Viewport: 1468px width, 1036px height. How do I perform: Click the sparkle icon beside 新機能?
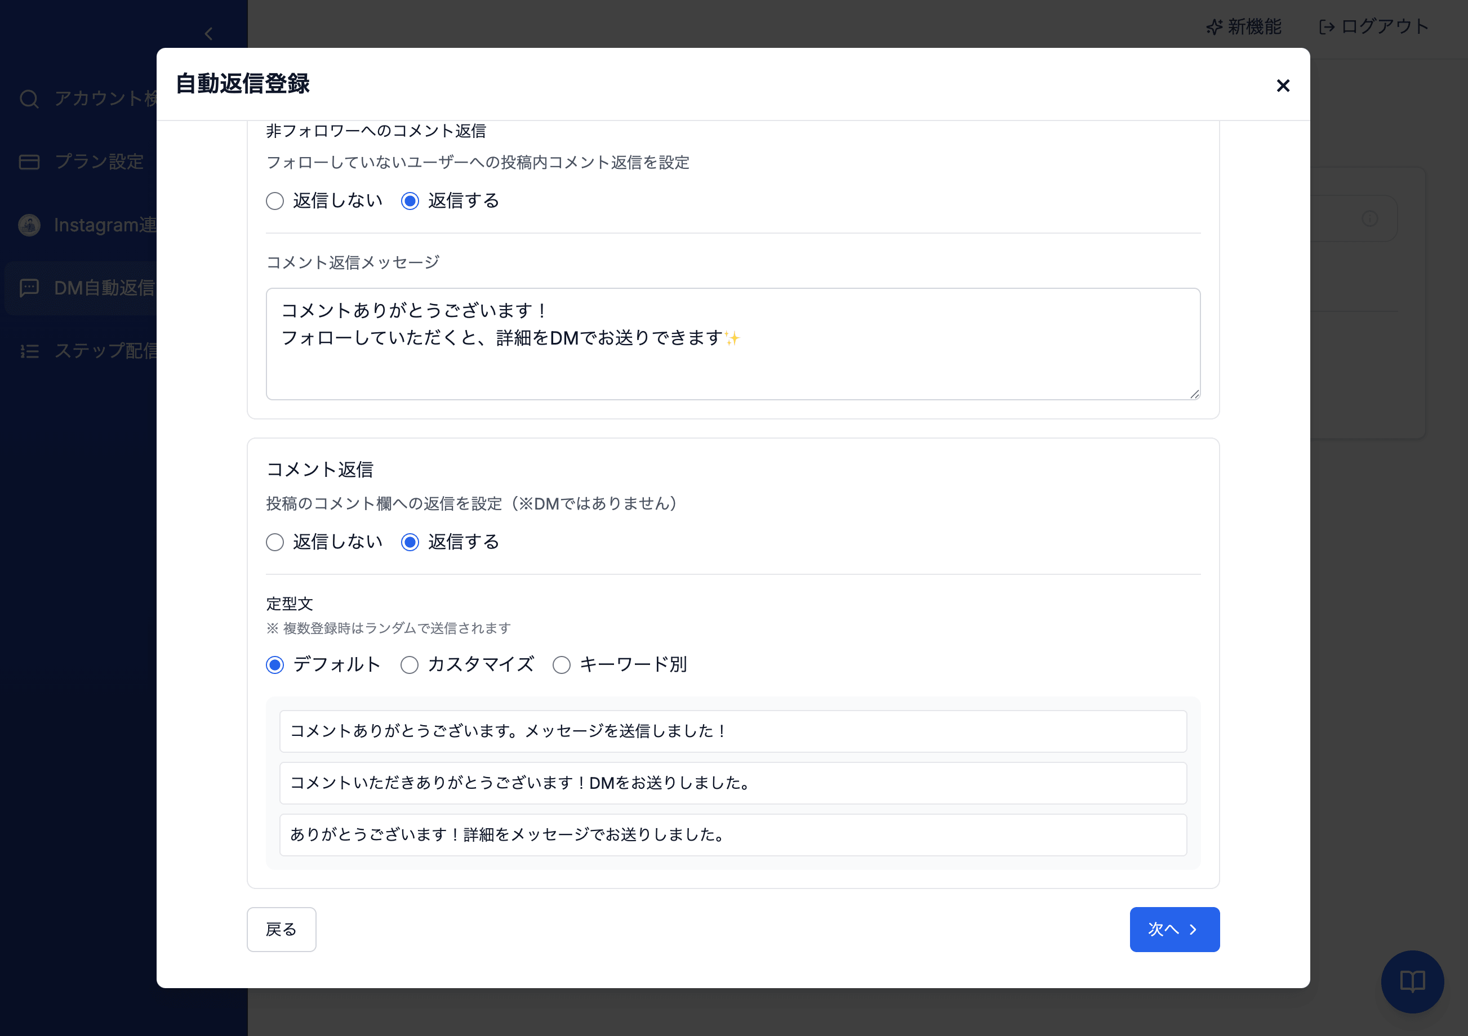click(1213, 27)
